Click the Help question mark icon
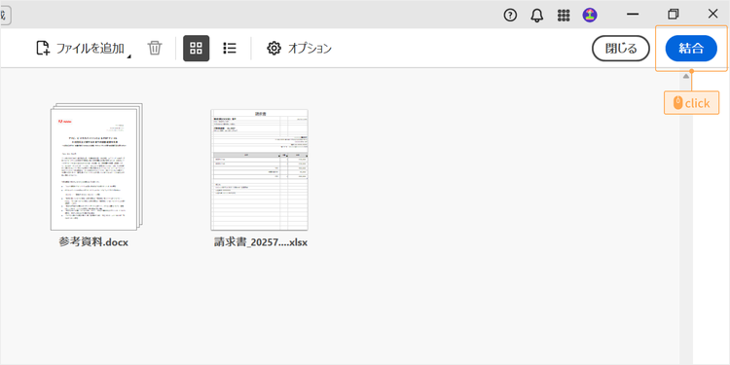Image resolution: width=730 pixels, height=365 pixels. pos(510,15)
